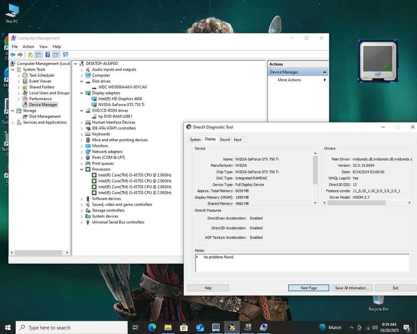The height and width of the screenshot is (334, 417).
Task: Select Device Manager in the left tree
Action: point(43,104)
